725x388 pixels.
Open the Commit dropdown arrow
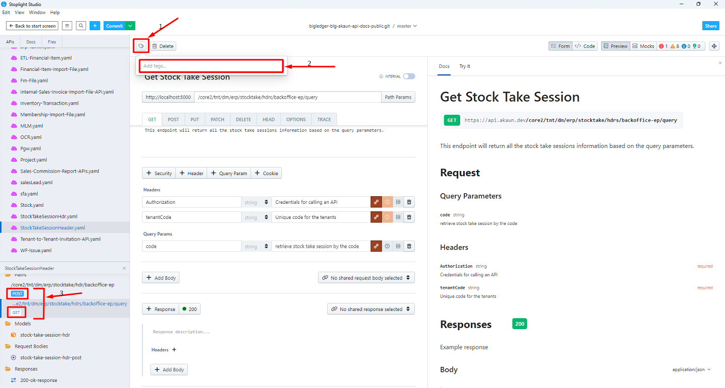click(x=130, y=26)
